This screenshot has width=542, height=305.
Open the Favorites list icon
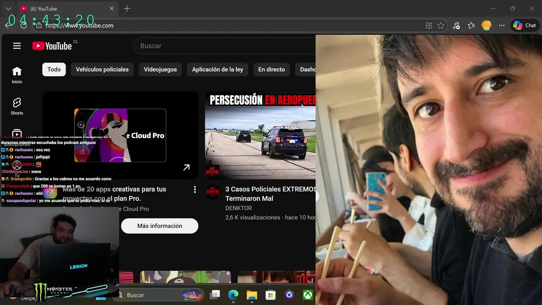471,25
